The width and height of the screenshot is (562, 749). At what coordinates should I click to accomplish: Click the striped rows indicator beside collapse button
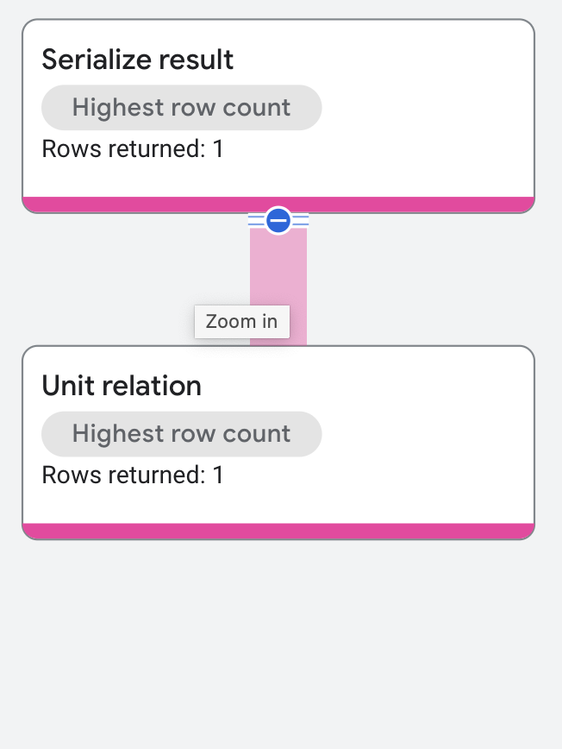coord(300,221)
